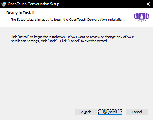The height and width of the screenshot is (120, 153).
Task: Click the UAC shield icon on Install
Action: pyautogui.click(x=105, y=112)
